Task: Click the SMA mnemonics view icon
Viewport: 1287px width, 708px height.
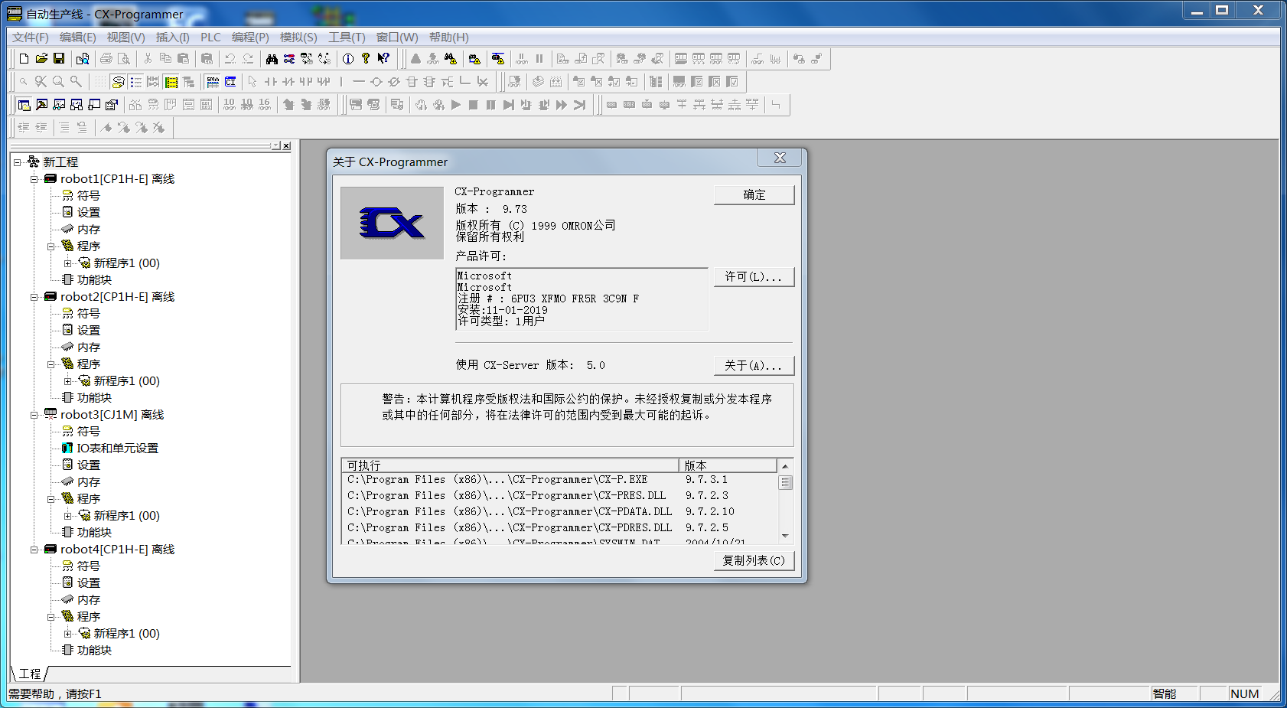Action: coord(213,82)
